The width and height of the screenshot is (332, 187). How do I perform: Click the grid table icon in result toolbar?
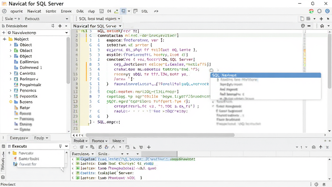pyautogui.click(x=127, y=147)
